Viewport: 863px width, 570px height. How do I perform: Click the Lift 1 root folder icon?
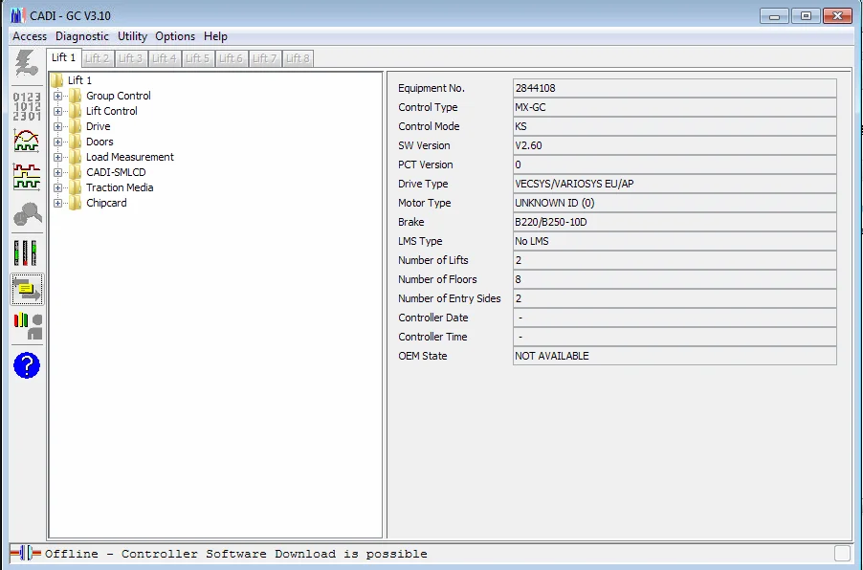[x=56, y=81]
